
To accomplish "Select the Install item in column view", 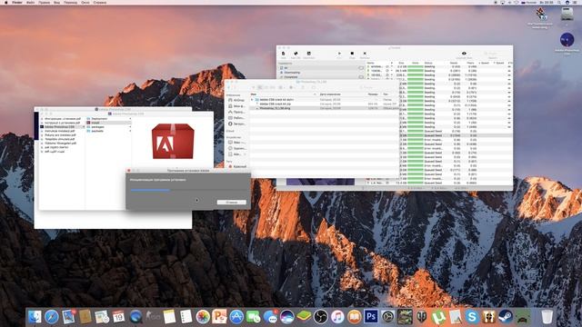I will click(109, 123).
